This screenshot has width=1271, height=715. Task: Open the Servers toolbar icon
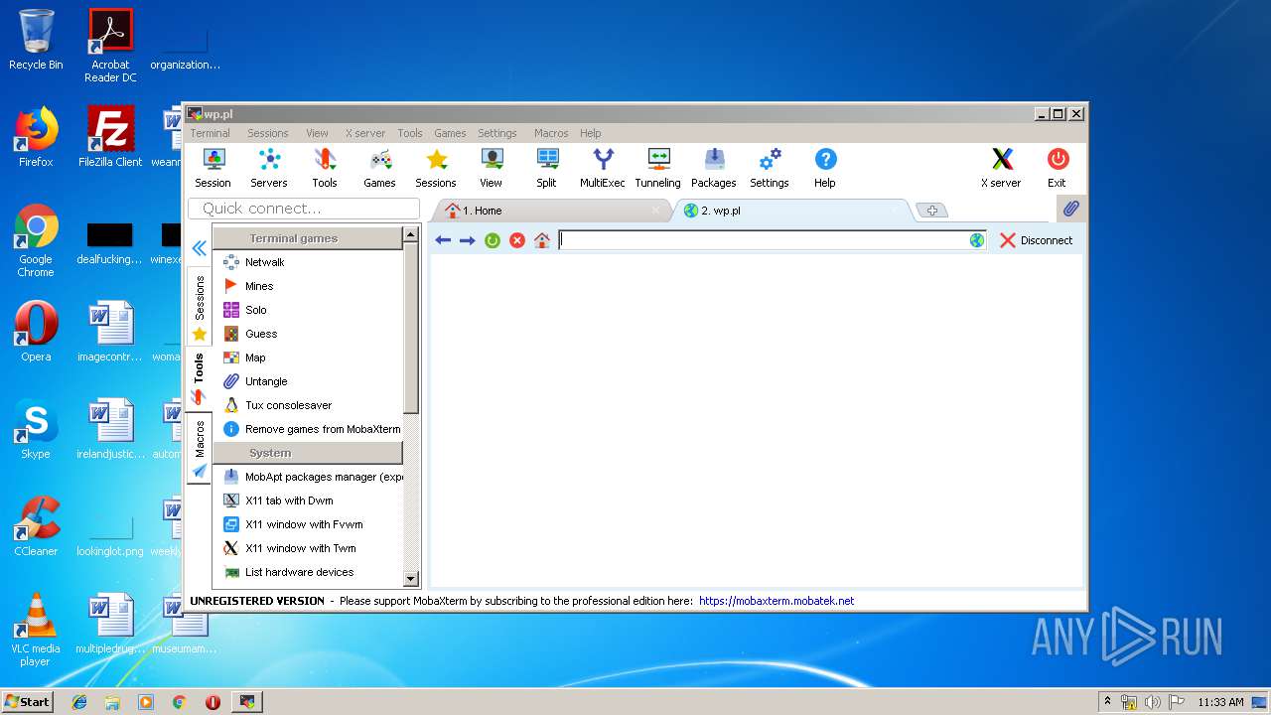point(268,168)
